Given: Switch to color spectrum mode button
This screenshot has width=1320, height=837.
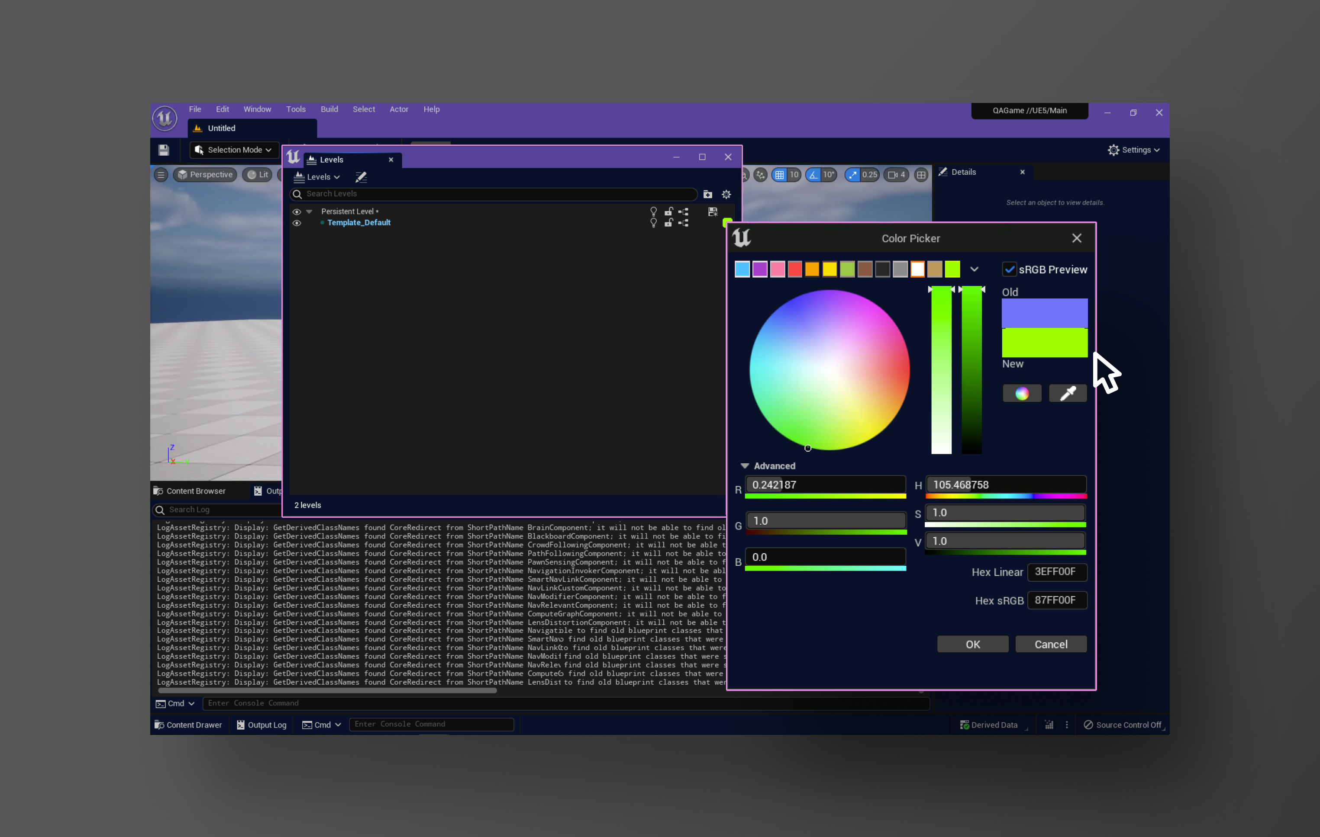Looking at the screenshot, I should point(1021,393).
